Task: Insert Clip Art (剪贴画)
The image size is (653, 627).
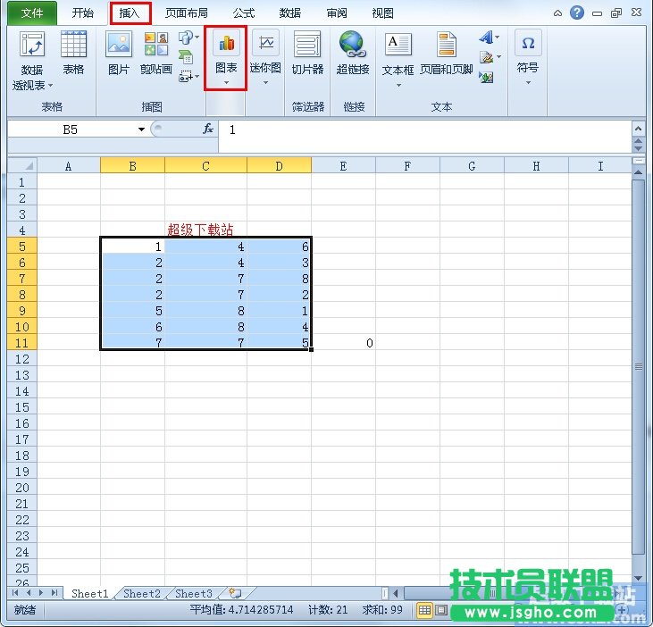Action: [156, 53]
